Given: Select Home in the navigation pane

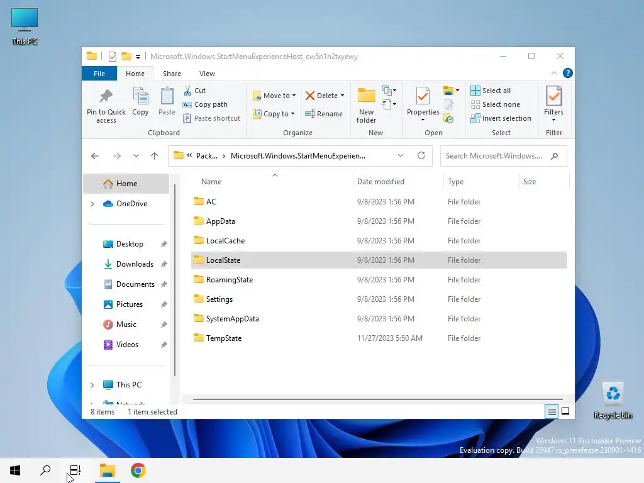Looking at the screenshot, I should 126,184.
